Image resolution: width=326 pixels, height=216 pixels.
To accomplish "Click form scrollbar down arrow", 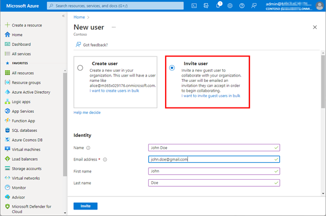I will click(323, 193).
